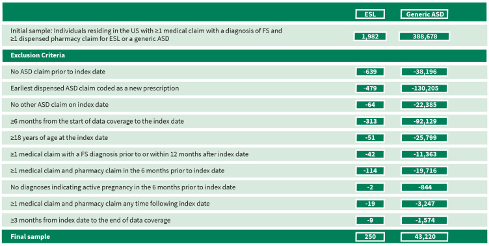489x246 pixels.
Task: Select the active pregnancy criteria row text
Action: point(123,187)
